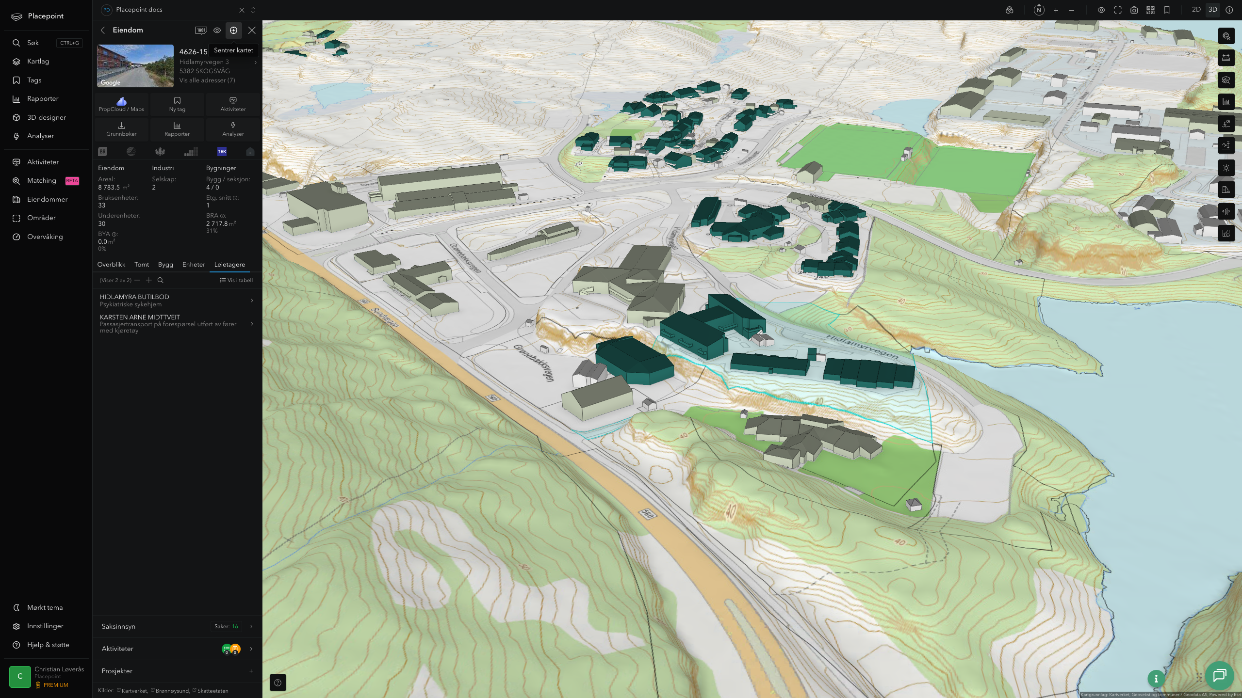Viewport: 1242px width, 698px height.
Task: Open the building setback distance tool
Action: point(1226,190)
